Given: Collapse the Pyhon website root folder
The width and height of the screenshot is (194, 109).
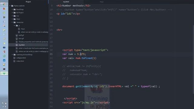Looking at the screenshot, I should (x=10, y=6).
